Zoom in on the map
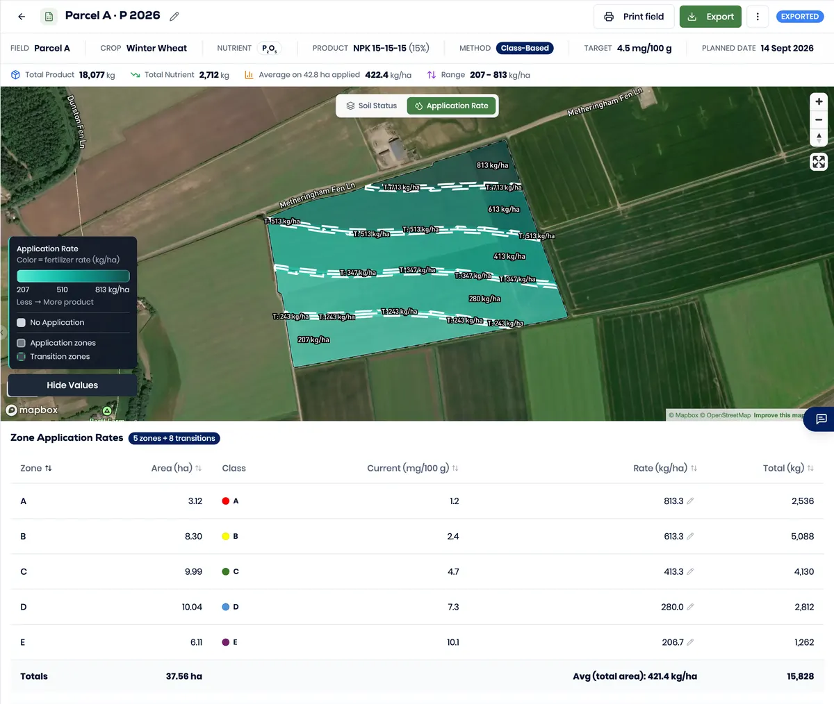Screen dimensions: 834x704 click(819, 101)
